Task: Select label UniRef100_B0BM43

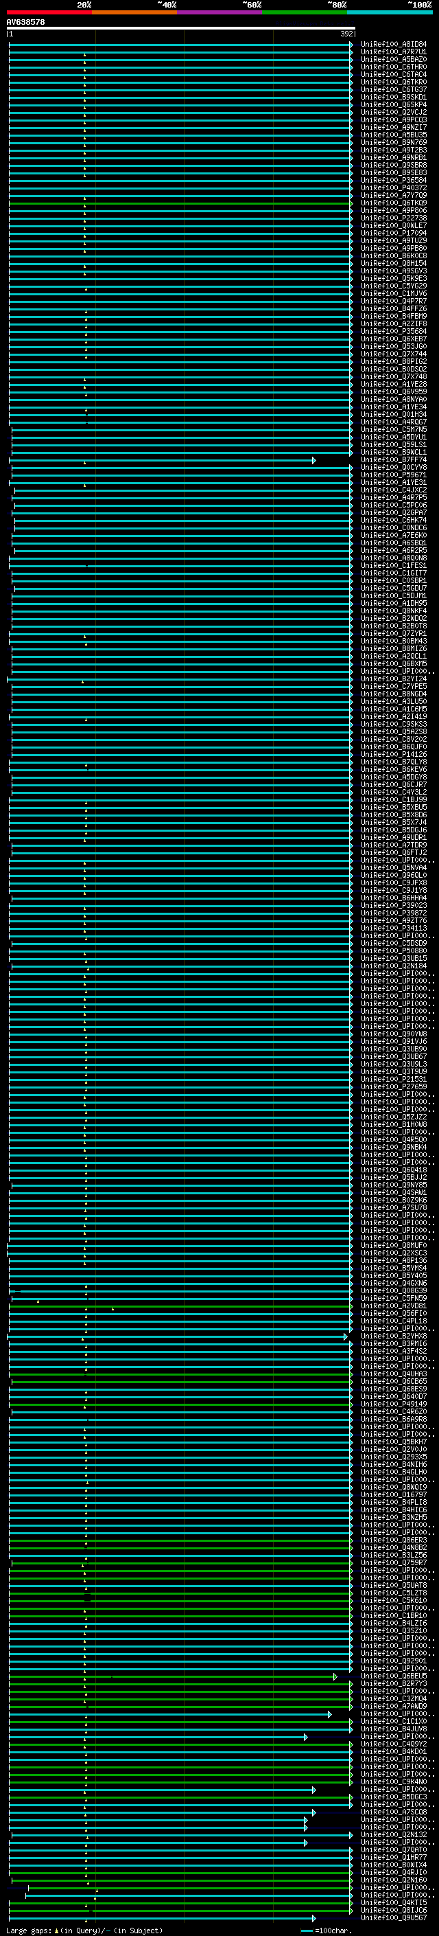Action: (x=393, y=641)
